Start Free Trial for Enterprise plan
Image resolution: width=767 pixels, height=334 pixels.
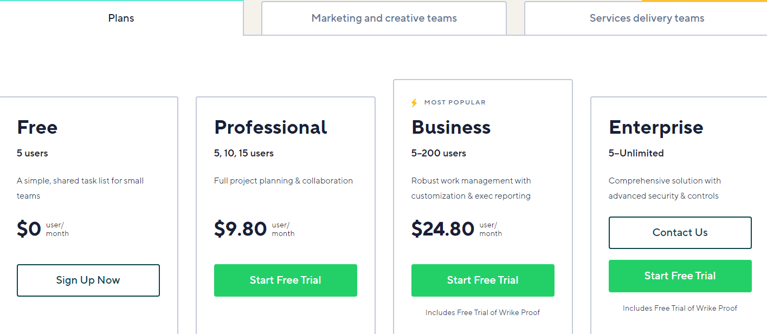[x=680, y=276]
